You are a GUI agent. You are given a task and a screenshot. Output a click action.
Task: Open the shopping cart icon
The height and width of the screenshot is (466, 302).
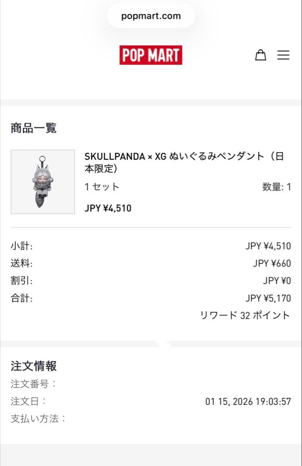(x=261, y=55)
